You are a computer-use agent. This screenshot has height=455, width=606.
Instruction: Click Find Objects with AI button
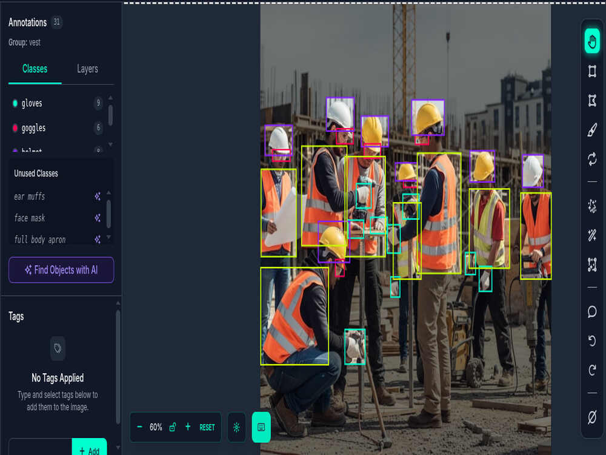click(x=61, y=270)
